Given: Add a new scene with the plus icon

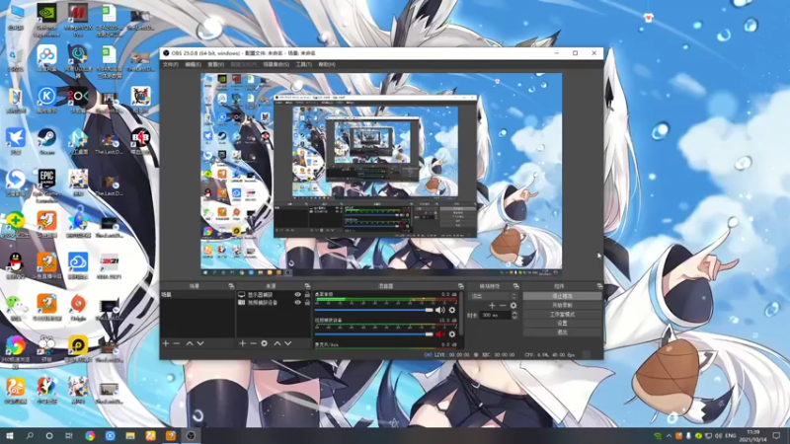Looking at the screenshot, I should pos(166,343).
